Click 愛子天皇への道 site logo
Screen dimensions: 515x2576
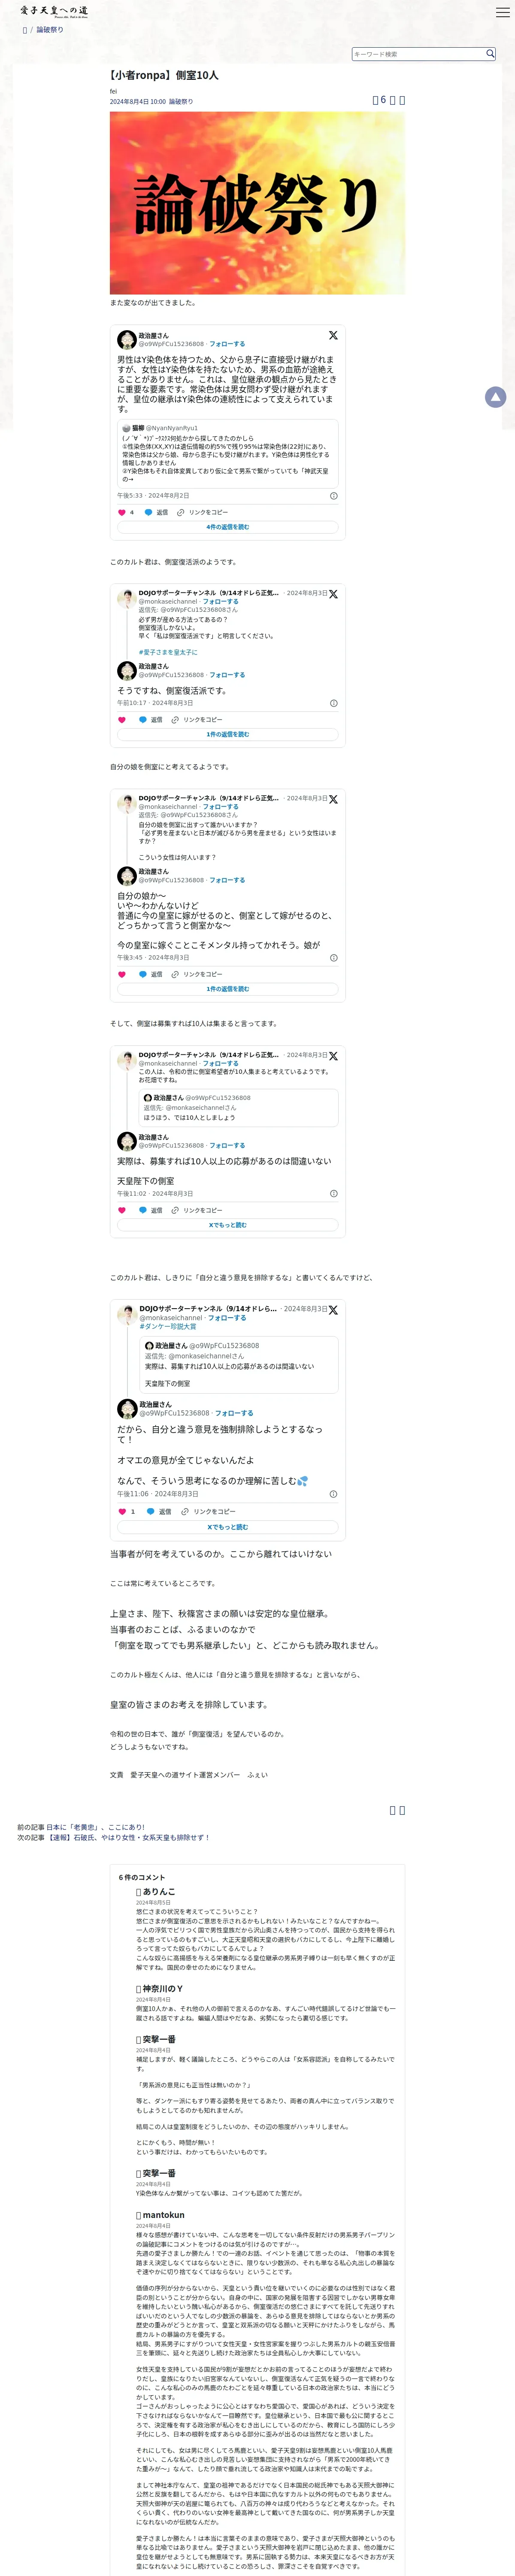pos(54,11)
